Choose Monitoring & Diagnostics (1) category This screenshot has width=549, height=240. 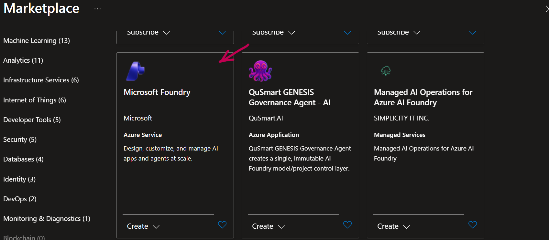point(47,219)
